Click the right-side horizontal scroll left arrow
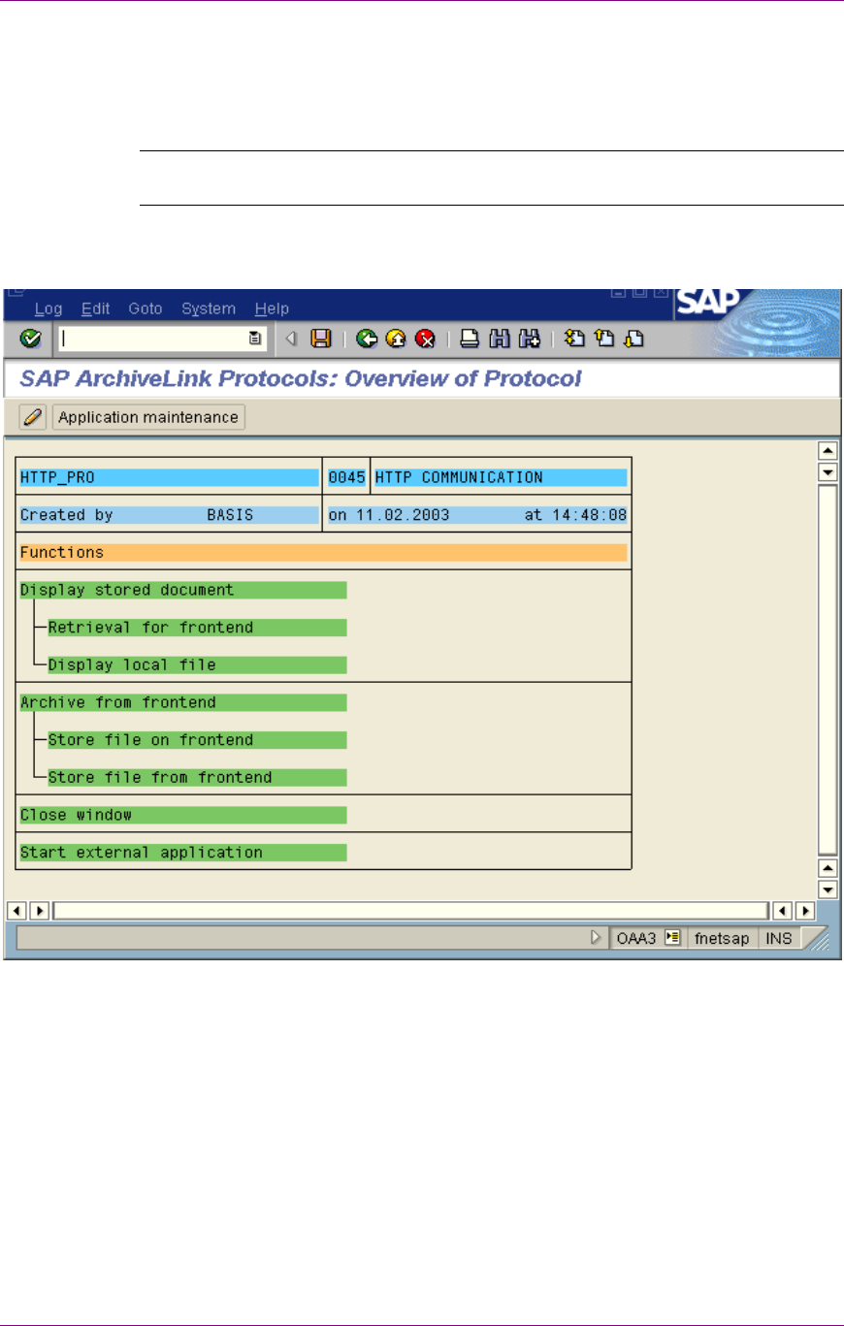The width and height of the screenshot is (844, 1326). coord(782,911)
